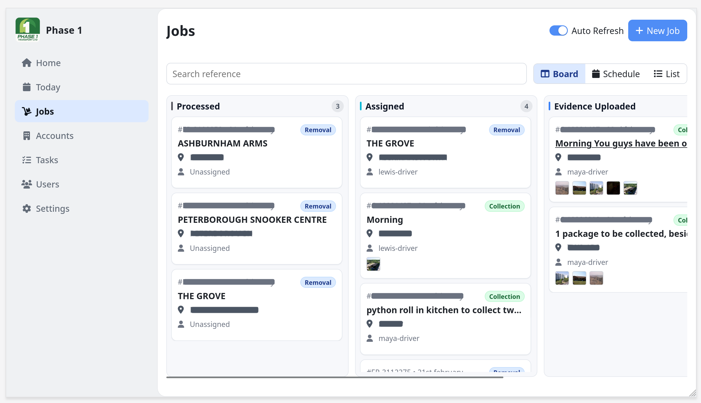This screenshot has width=701, height=403.
Task: Switch to the List view
Action: click(x=666, y=74)
